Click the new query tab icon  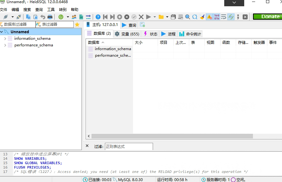[142, 25]
